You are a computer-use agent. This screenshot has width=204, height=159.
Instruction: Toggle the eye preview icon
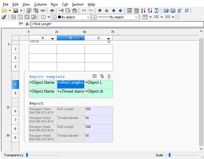click(52, 11)
